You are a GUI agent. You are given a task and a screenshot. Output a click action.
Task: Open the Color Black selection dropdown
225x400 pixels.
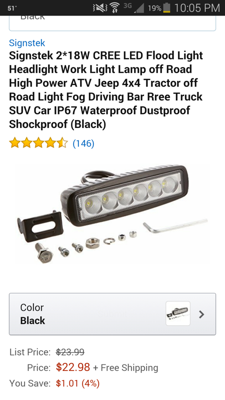point(112,314)
